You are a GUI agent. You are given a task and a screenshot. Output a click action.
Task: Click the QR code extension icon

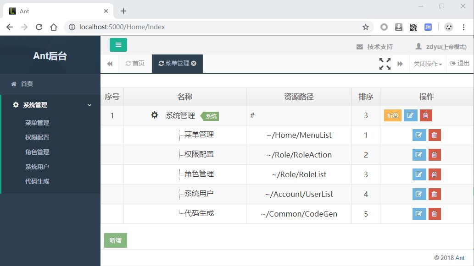pyautogui.click(x=413, y=27)
